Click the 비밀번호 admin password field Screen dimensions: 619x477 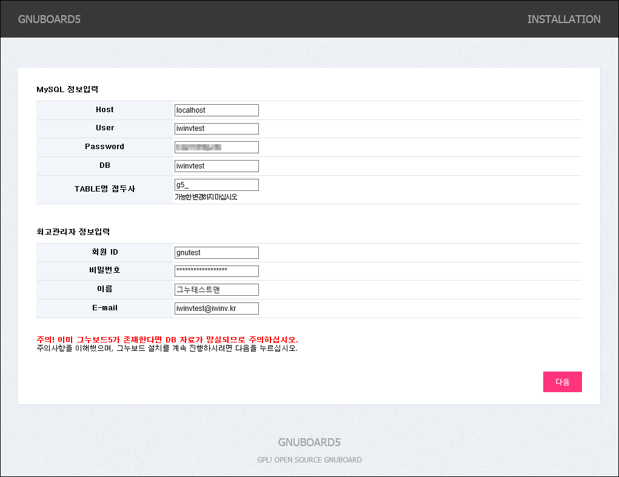pos(216,271)
